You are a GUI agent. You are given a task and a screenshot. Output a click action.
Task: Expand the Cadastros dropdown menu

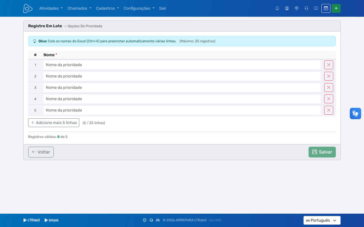pos(107,8)
